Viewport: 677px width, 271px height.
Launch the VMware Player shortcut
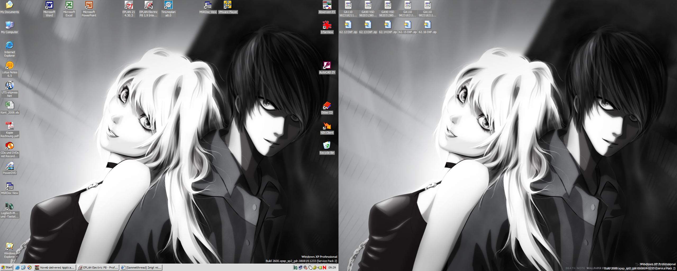tap(228, 7)
